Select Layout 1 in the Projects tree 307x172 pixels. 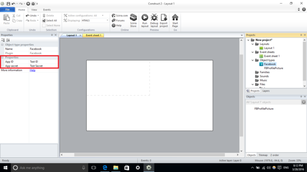(x=269, y=48)
